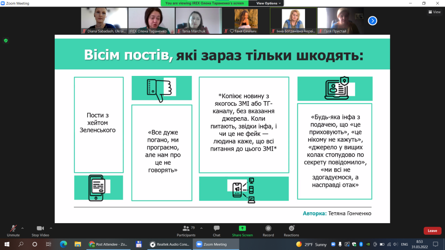Select Tania Marchuk's video thumbnail
The image size is (445, 250).
(x=199, y=21)
